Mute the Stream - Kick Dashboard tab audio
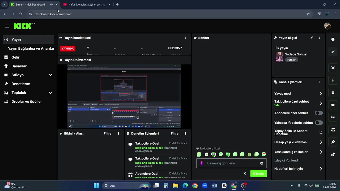 pos(51,5)
